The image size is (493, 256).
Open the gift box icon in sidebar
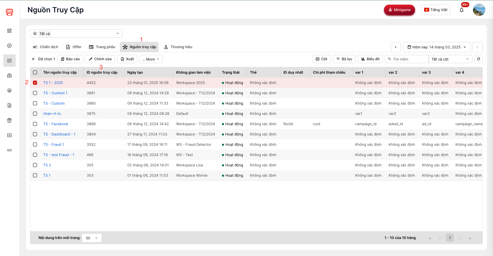pyautogui.click(x=10, y=120)
